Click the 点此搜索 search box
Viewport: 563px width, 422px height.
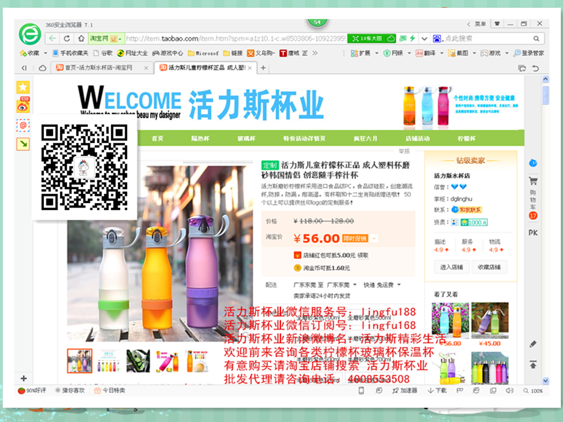coord(488,38)
